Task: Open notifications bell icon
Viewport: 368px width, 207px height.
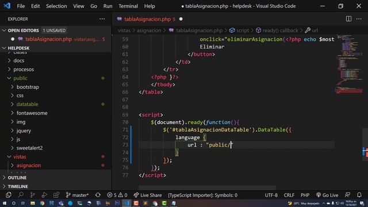Action: (x=359, y=195)
